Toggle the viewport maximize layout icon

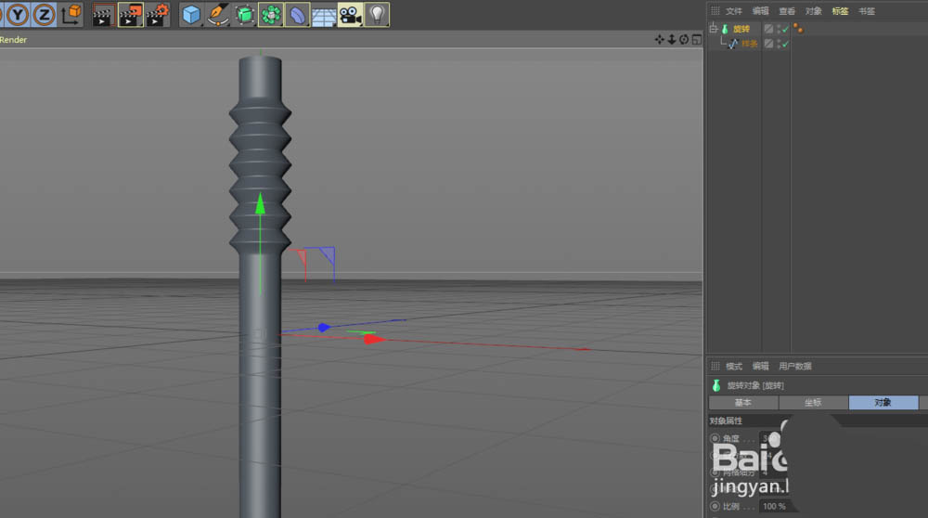[696, 39]
